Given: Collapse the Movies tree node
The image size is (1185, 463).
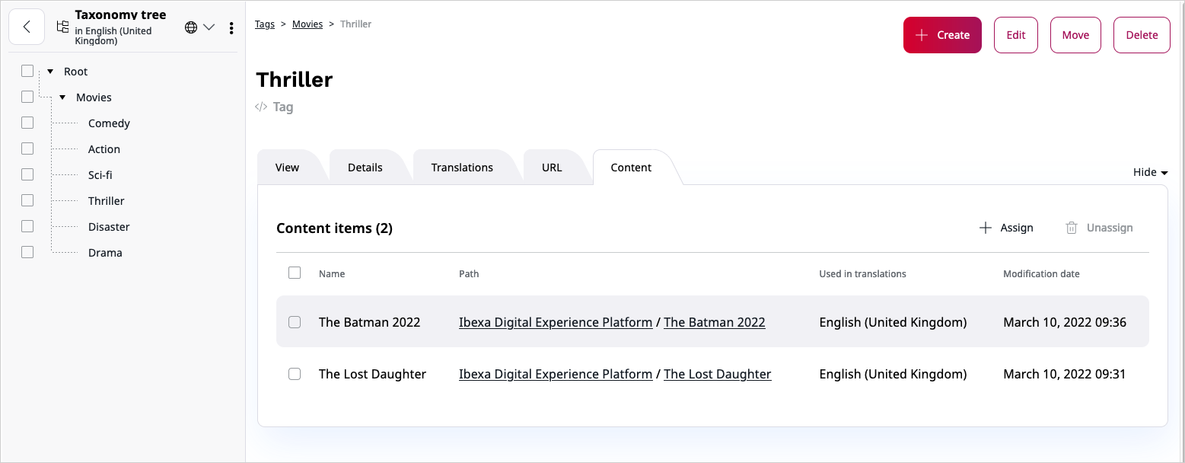Looking at the screenshot, I should click(62, 97).
